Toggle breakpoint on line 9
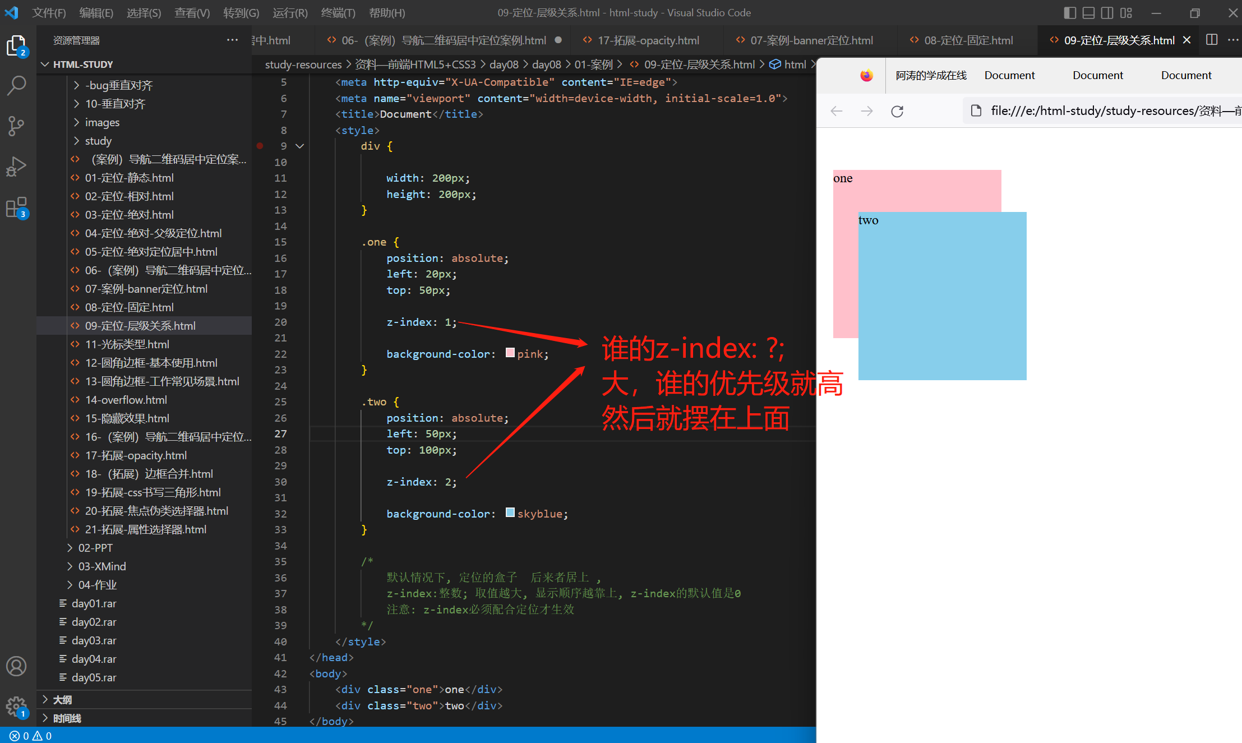The image size is (1242, 743). tap(260, 146)
